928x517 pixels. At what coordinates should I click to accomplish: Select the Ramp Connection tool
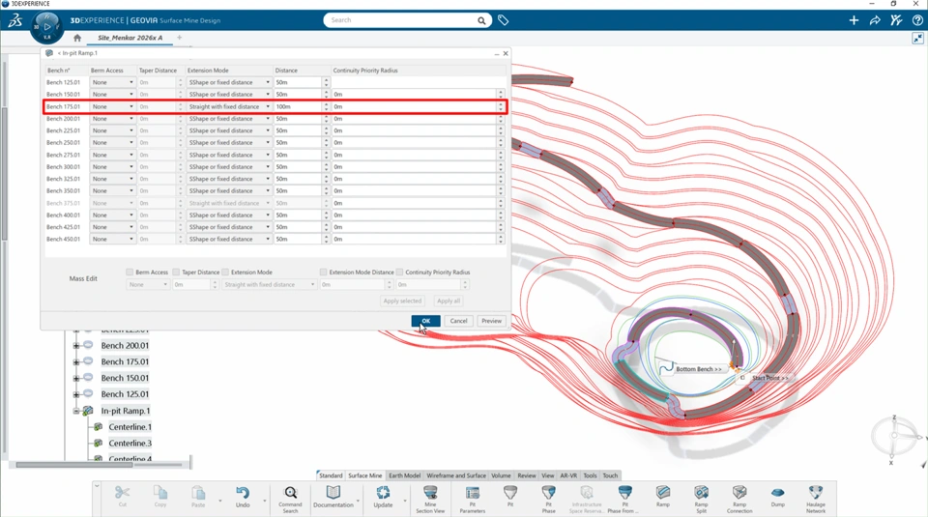pos(739,499)
